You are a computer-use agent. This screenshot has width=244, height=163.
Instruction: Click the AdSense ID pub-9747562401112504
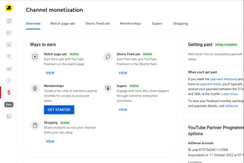pos(208,150)
